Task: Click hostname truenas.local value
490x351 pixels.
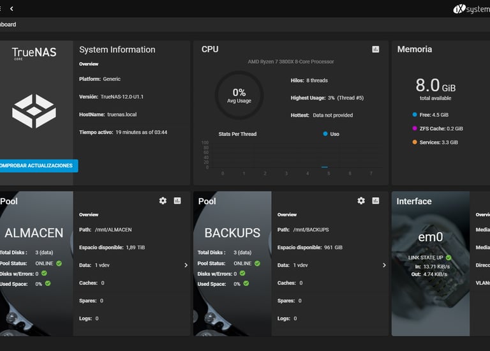Action: coord(122,114)
